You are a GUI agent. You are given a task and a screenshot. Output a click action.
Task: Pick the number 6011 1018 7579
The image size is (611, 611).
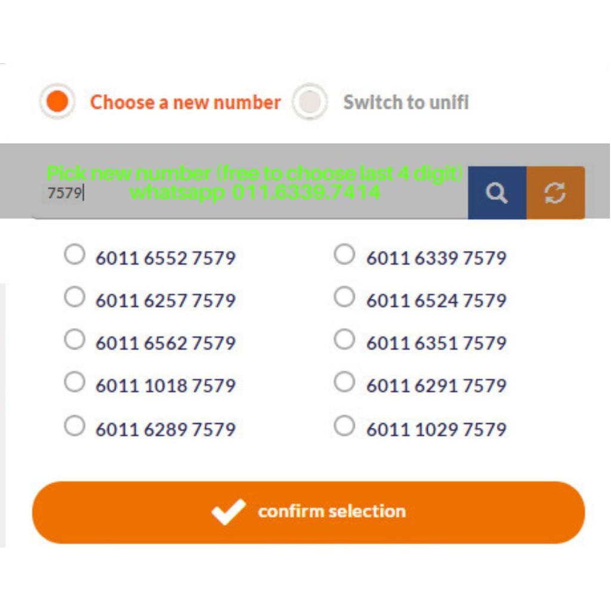pos(74,382)
